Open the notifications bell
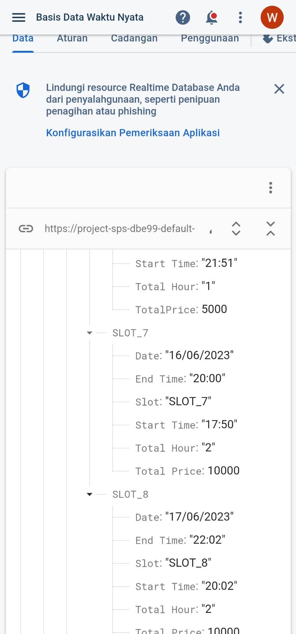Viewport: 296px width, 634px height. pyautogui.click(x=211, y=17)
